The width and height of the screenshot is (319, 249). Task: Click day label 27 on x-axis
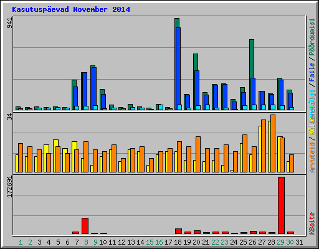pyautogui.click(x=262, y=242)
